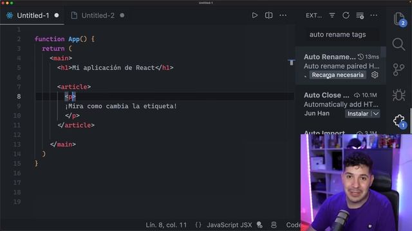The height and width of the screenshot is (231, 412).
Task: Open extensions panel more actions menu
Action: pyautogui.click(x=373, y=15)
